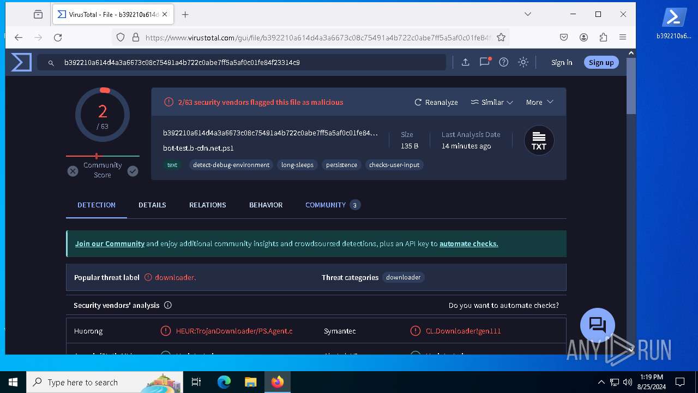The height and width of the screenshot is (393, 698).
Task: Click the browser reload icon
Action: click(x=58, y=37)
